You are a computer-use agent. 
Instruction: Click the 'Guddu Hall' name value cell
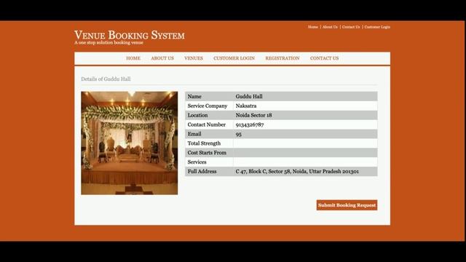click(x=249, y=97)
